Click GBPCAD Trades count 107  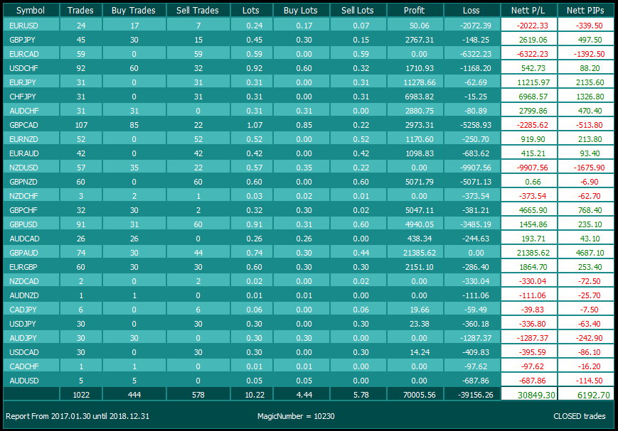coord(81,125)
